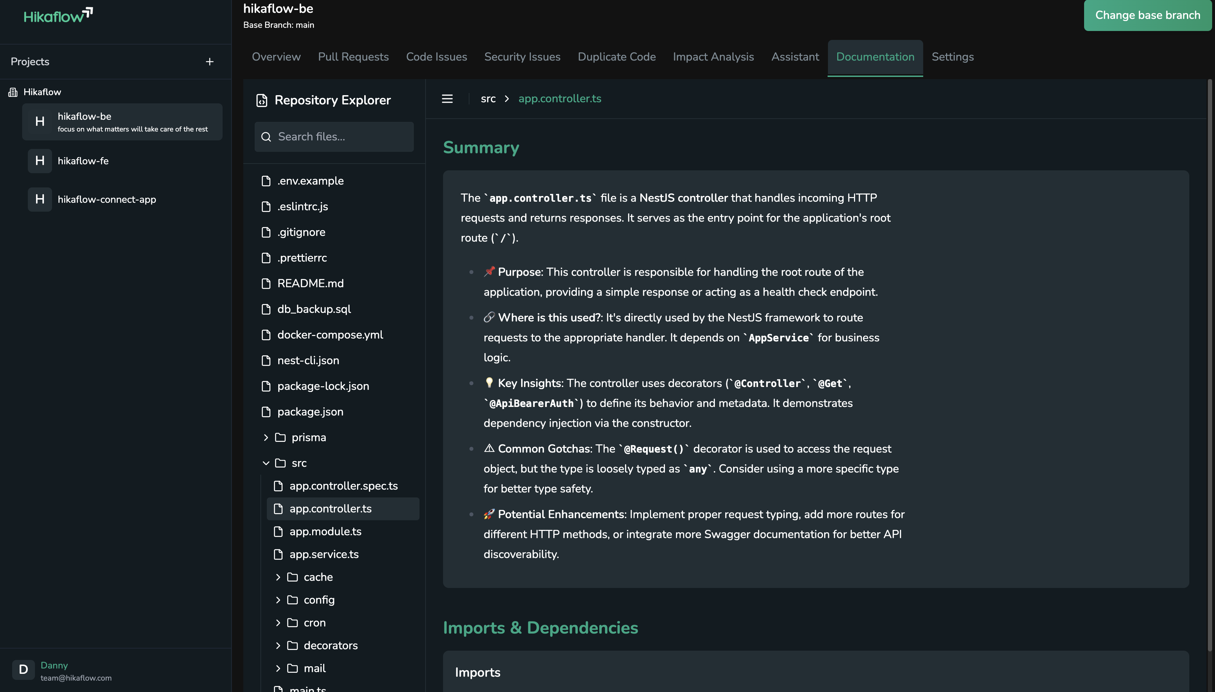1215x692 pixels.
Task: Collapse the src folder
Action: pyautogui.click(x=266, y=463)
